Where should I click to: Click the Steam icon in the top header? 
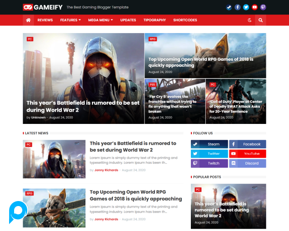[x=229, y=7]
